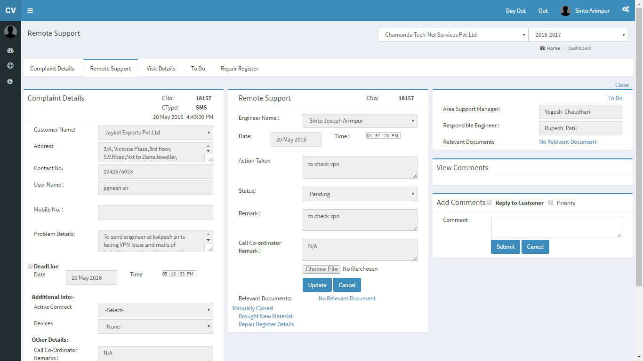This screenshot has height=361, width=643.
Task: Open the settings gears icon
Action: point(626,9)
